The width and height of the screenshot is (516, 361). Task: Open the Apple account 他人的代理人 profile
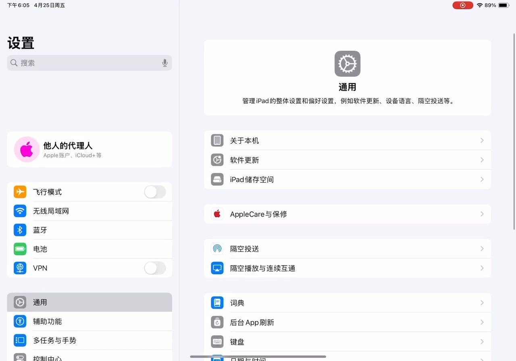coord(89,149)
